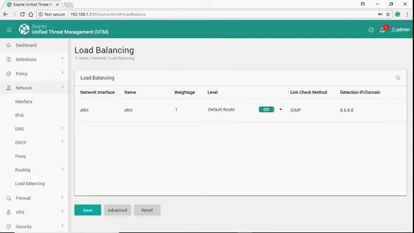Expand the DHCP submenu chevron
Screen dimensions: 414x233
pyautogui.click(x=62, y=142)
